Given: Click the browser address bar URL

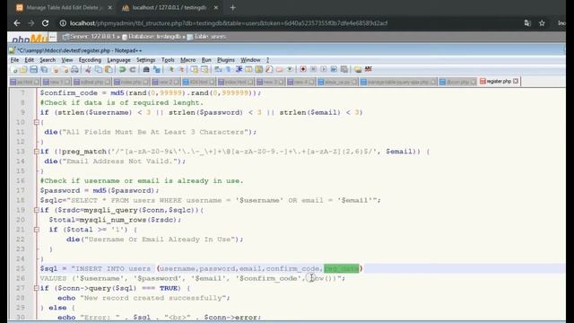Looking at the screenshot, I should tap(229, 23).
